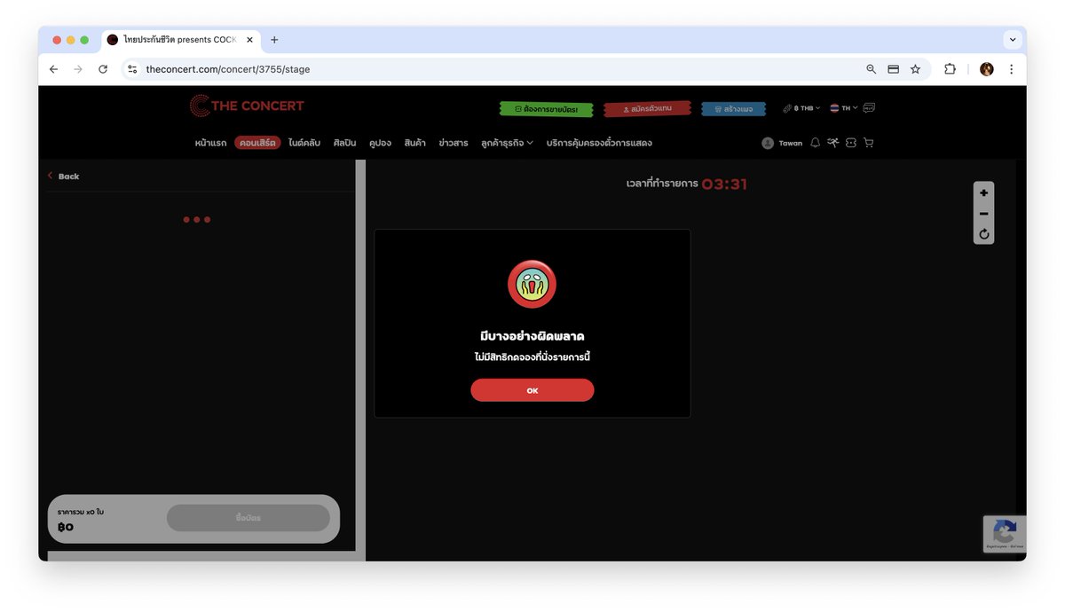
Task: Open The Concert logo home link
Action: 247,106
